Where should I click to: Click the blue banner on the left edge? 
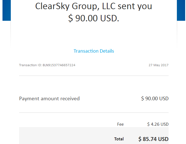tap(7, 10)
